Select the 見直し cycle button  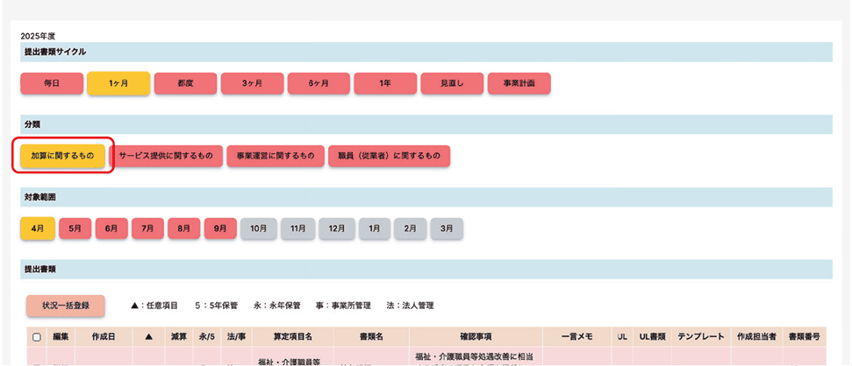pyautogui.click(x=452, y=84)
